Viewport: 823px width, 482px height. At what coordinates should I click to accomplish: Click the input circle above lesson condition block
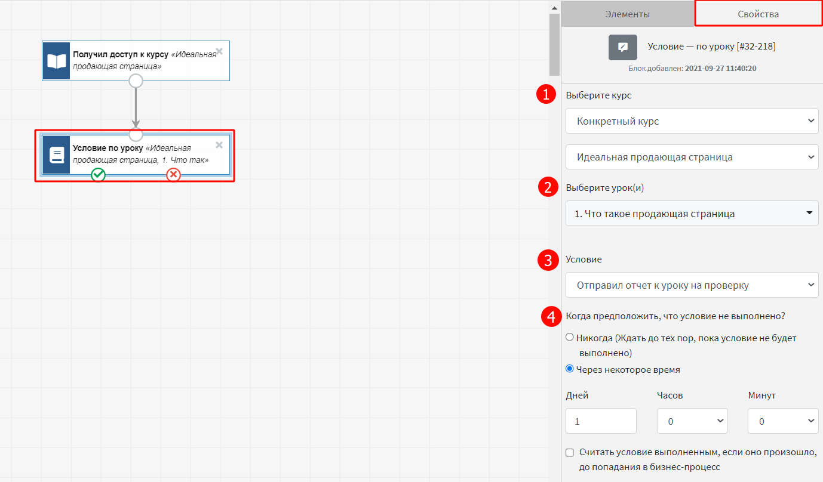point(136,133)
